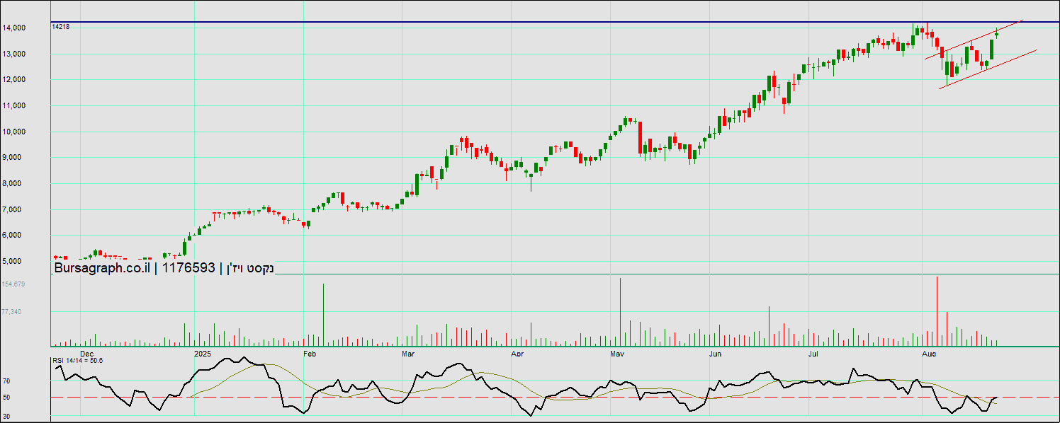This screenshot has width=1060, height=423.
Task: Click the 14218 resistance level label
Action: pyautogui.click(x=61, y=26)
